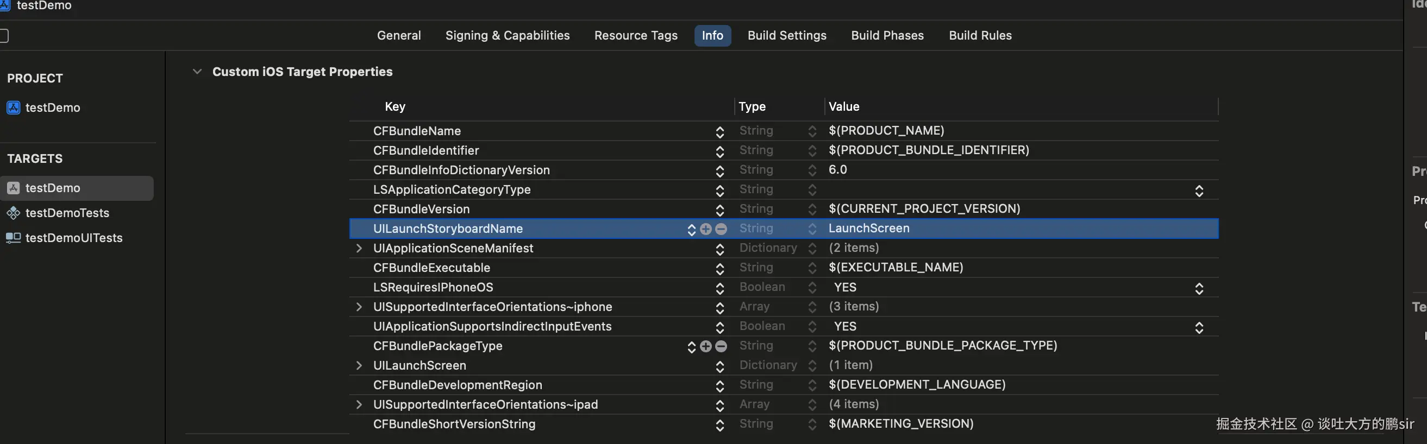
Task: Open LSRequiresIPhoneOS boolean value popup
Action: point(1199,288)
